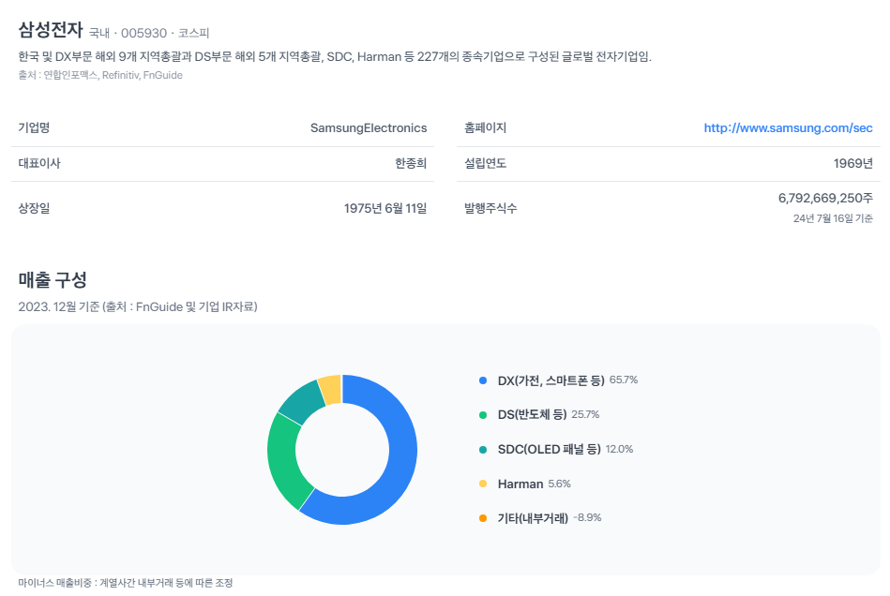
Task: Click the 대표이사 row label
Action: point(39,163)
